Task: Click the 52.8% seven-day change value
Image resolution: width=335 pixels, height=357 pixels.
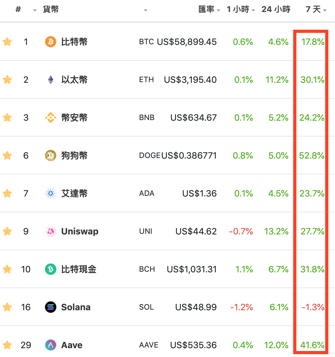Action: (x=312, y=156)
